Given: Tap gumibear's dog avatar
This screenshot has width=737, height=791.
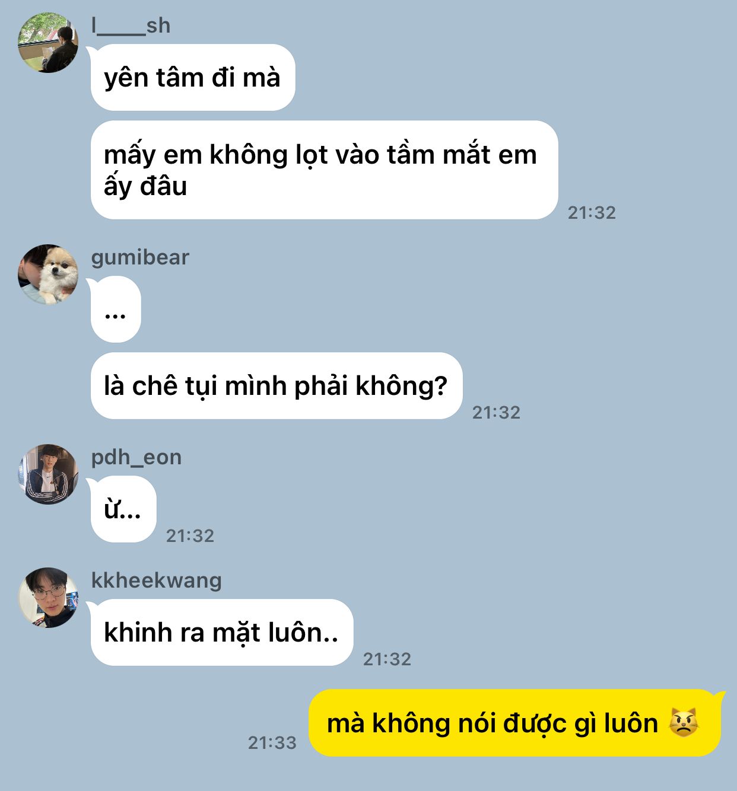Looking at the screenshot, I should coord(48,274).
